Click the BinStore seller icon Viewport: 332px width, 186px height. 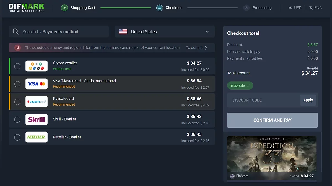point(232,176)
